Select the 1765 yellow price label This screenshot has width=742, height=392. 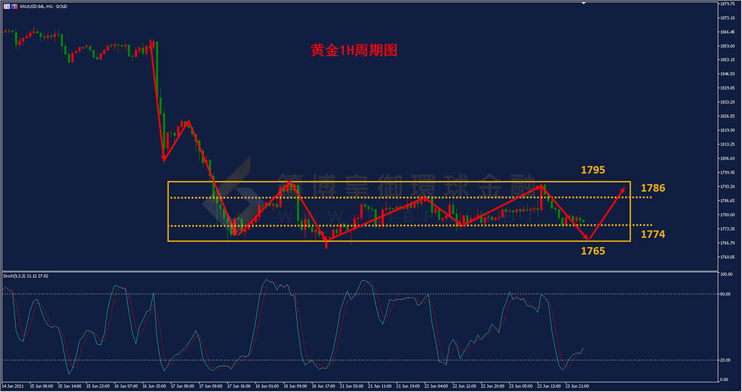click(593, 251)
